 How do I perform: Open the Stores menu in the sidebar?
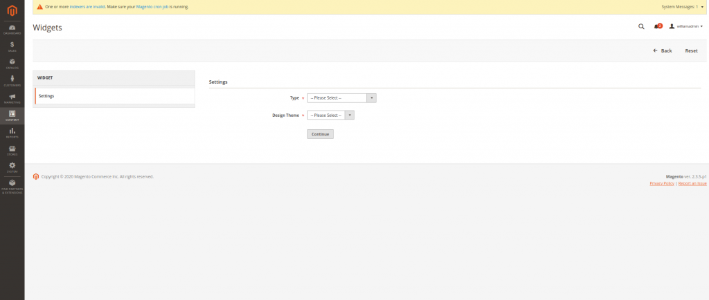pos(12,150)
